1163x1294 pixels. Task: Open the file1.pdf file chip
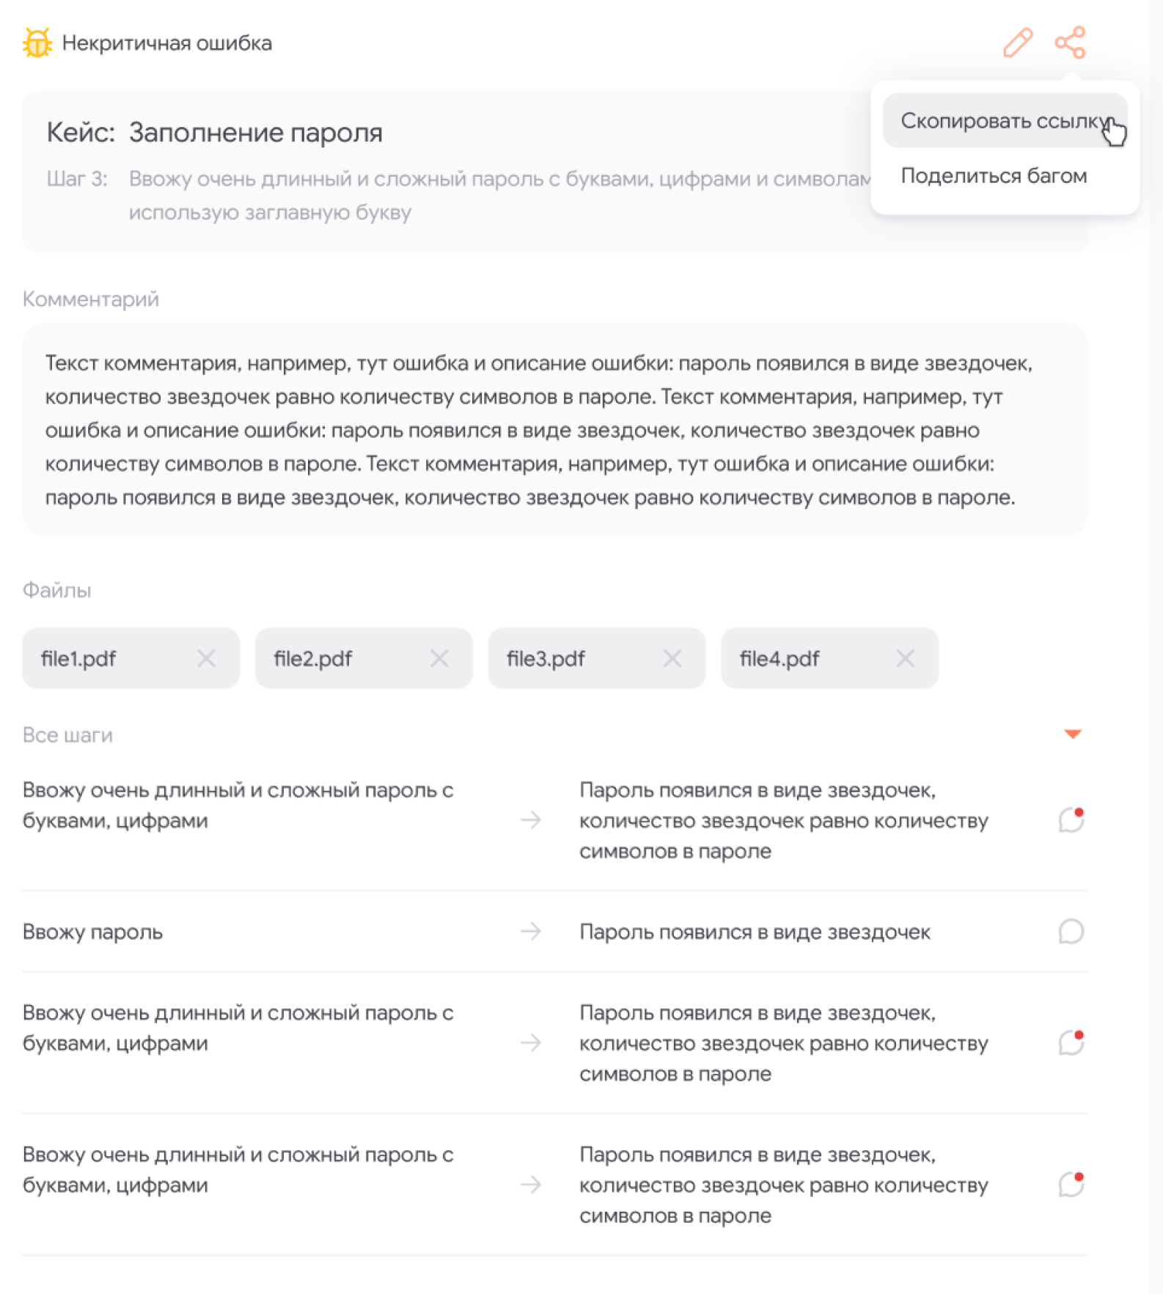[78, 659]
